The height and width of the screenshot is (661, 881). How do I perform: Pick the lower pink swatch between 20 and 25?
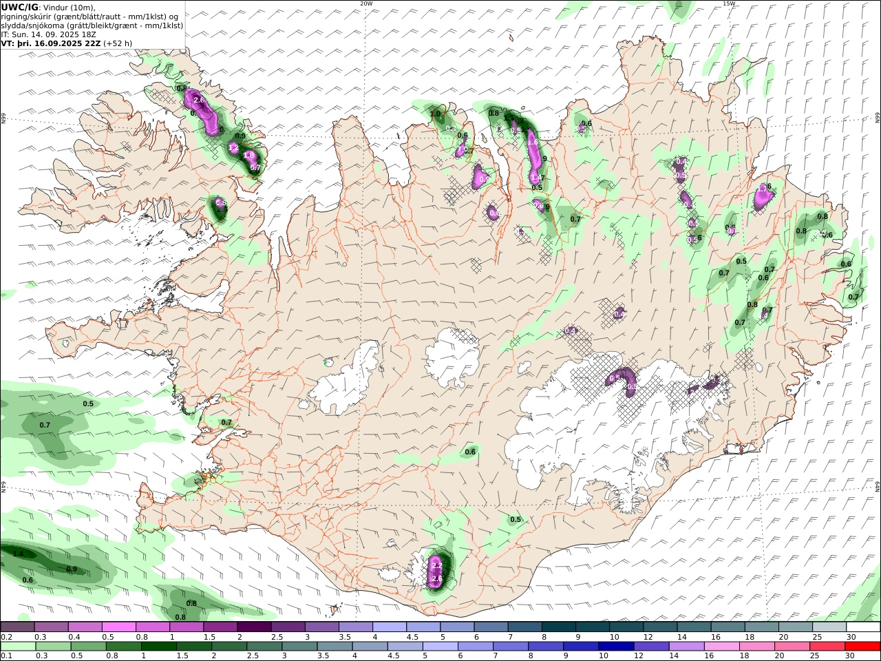pyautogui.click(x=791, y=646)
